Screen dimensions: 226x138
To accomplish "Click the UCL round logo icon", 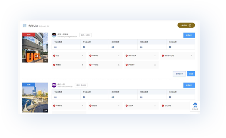I will point(54,35).
